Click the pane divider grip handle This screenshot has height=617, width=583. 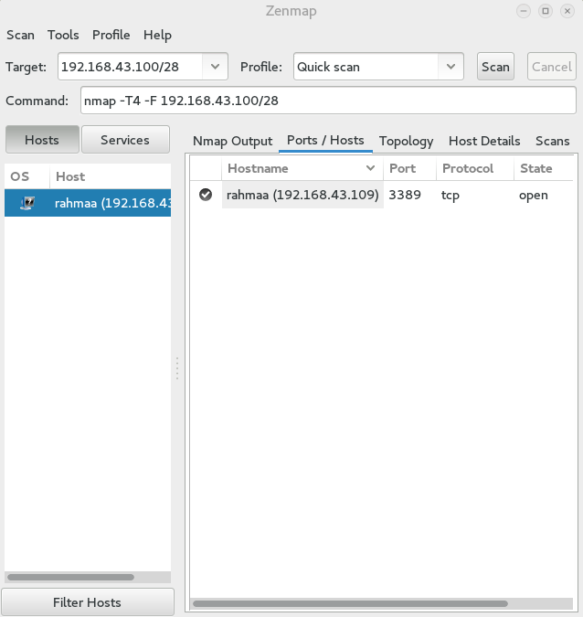point(177,368)
